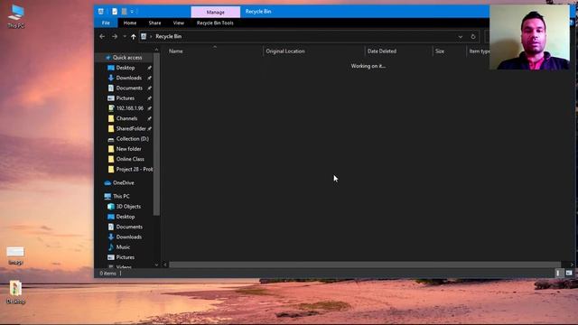
Task: Click the 'Working on it...' message
Action: pos(368,66)
